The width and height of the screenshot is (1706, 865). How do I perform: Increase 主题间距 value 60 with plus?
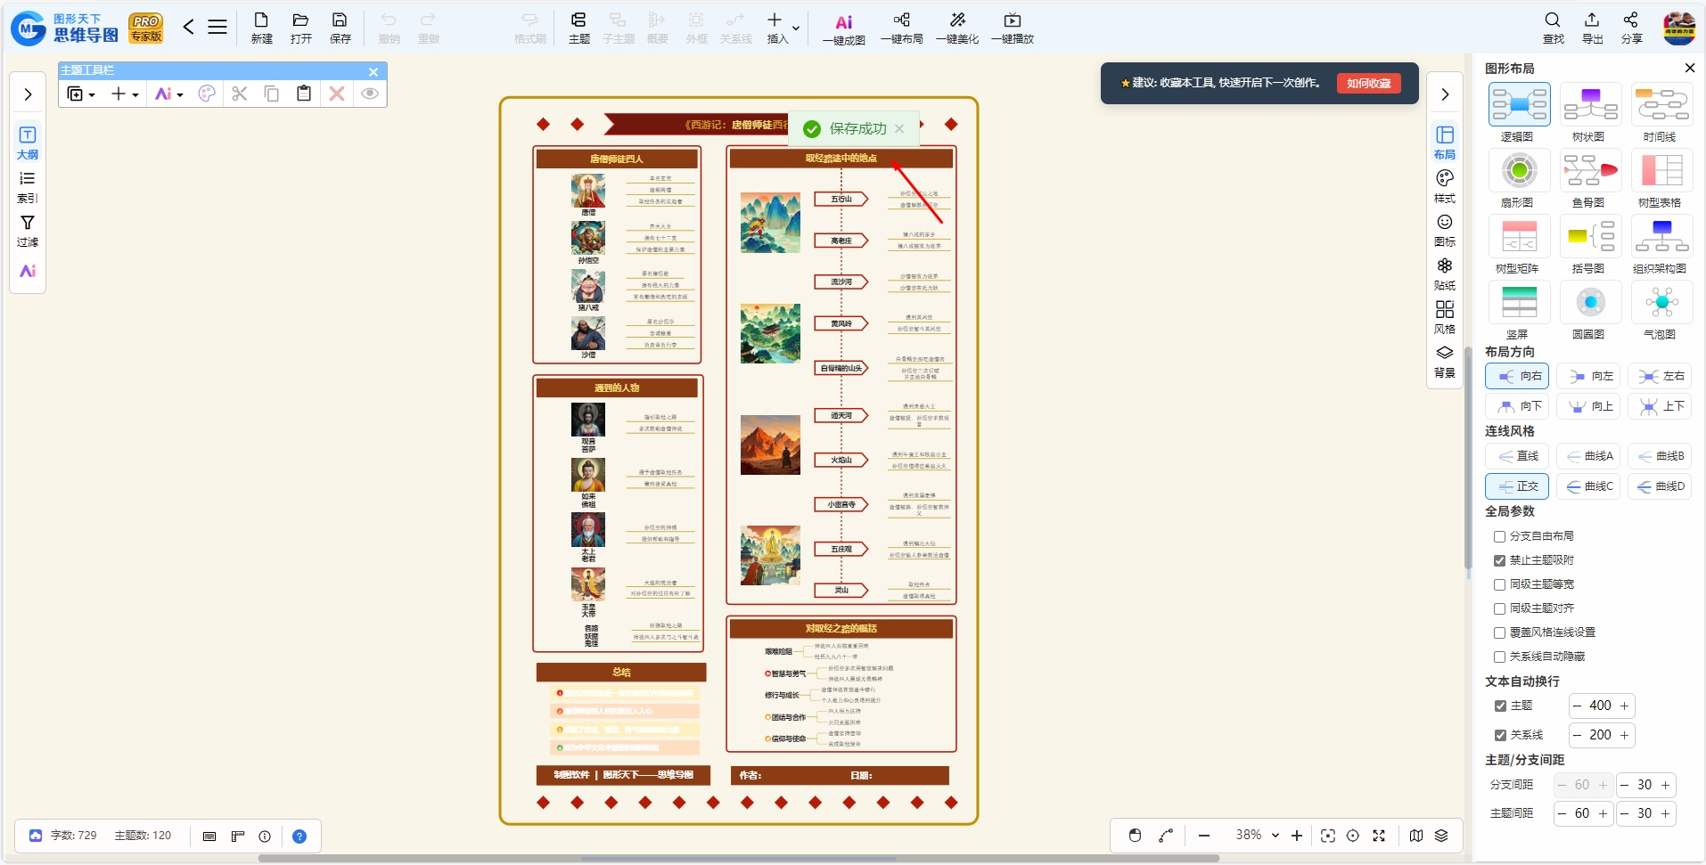pos(1603,813)
